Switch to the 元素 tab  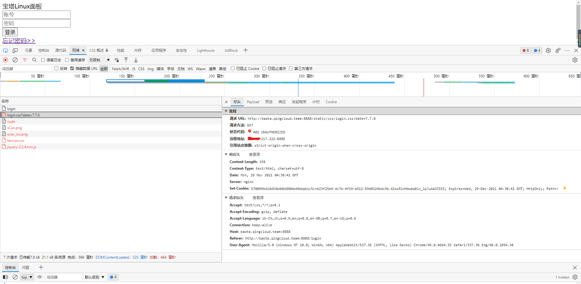click(28, 51)
